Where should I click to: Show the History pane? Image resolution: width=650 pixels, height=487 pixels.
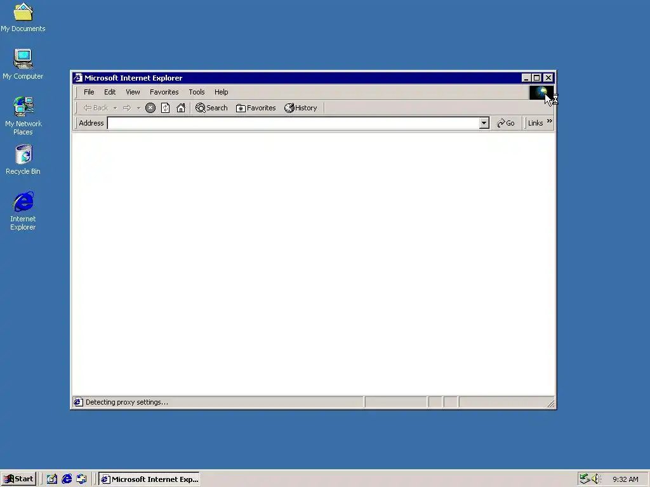(300, 108)
